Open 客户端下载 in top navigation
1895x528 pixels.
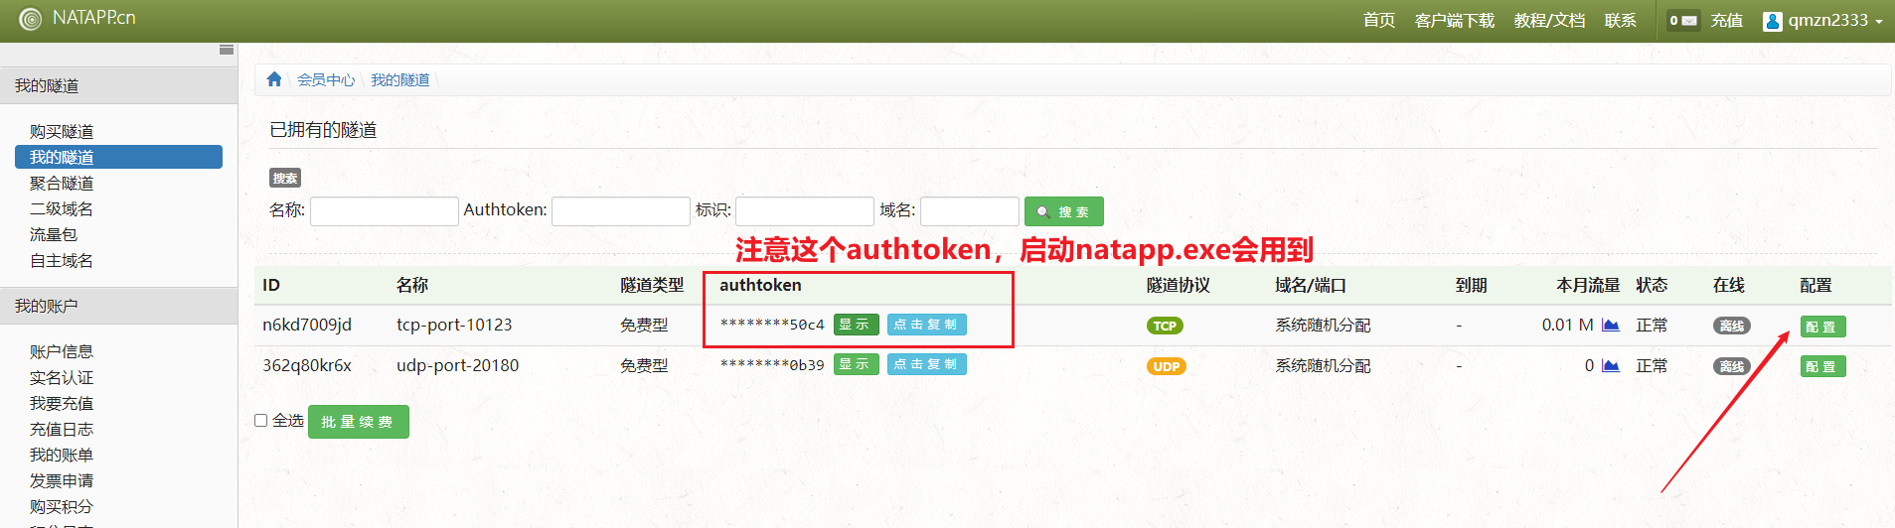(1454, 20)
